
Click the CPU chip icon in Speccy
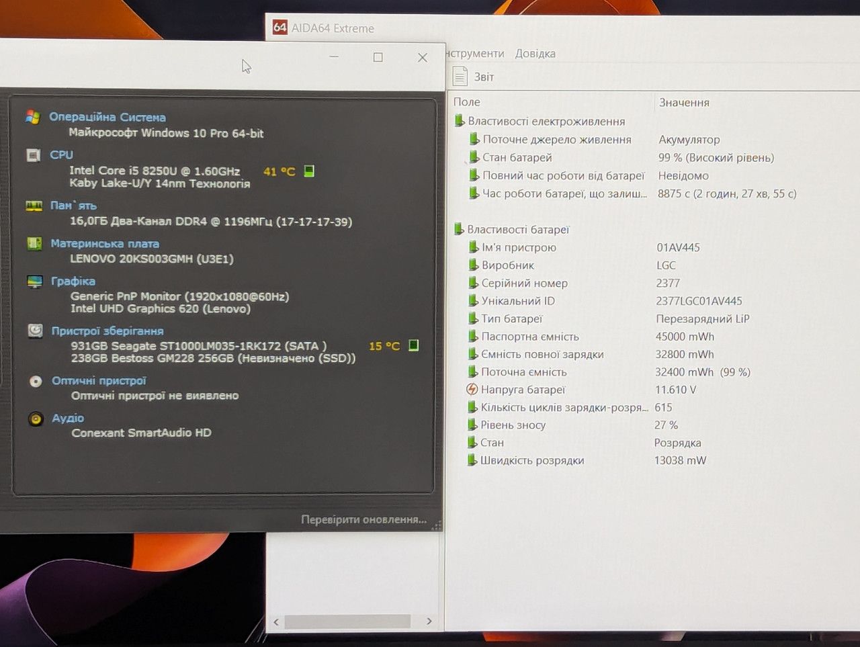(33, 155)
